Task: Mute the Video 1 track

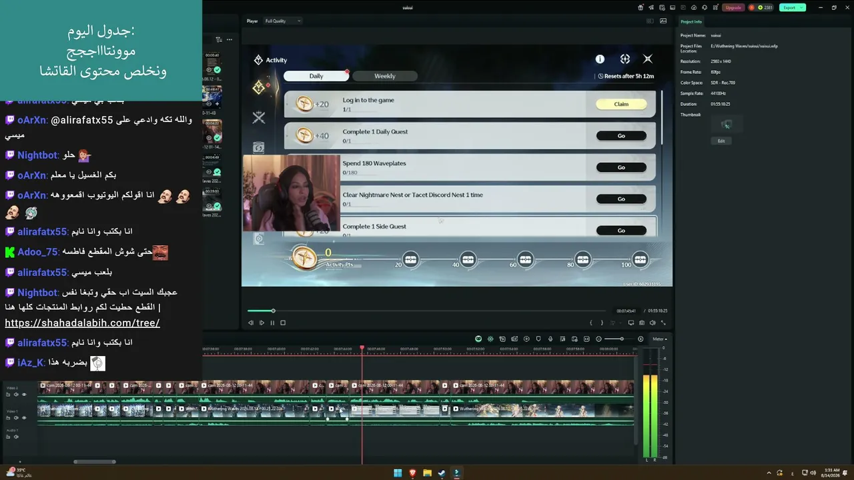Action: click(16, 418)
